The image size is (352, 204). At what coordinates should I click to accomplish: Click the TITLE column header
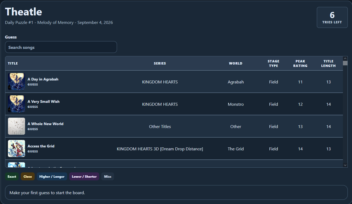pyautogui.click(x=13, y=63)
